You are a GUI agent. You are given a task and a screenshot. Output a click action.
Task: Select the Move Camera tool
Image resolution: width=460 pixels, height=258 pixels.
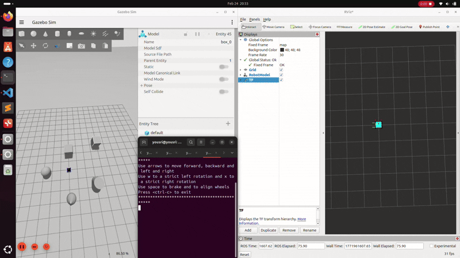point(274,27)
